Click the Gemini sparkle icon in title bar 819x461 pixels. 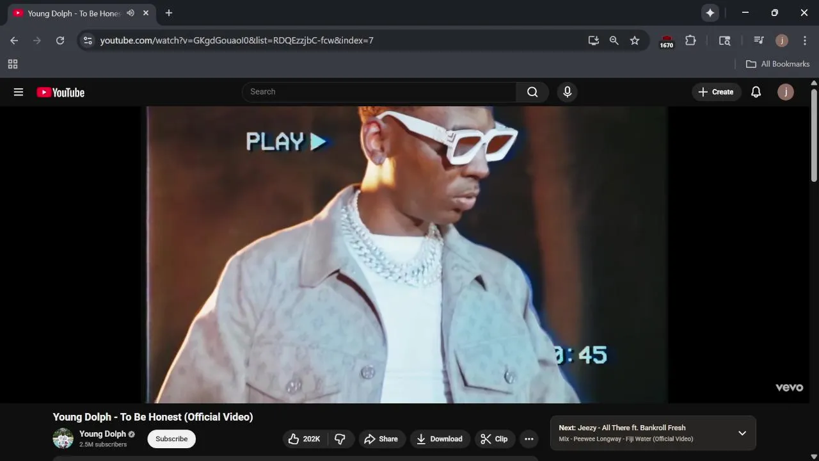click(710, 13)
